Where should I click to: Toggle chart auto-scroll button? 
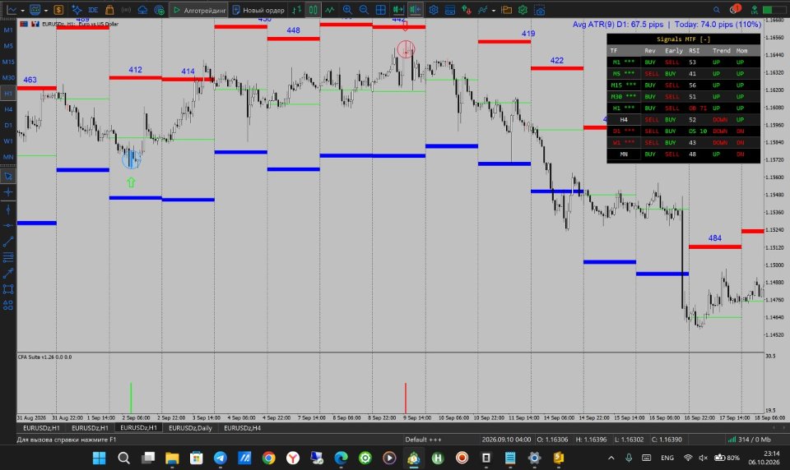click(398, 10)
